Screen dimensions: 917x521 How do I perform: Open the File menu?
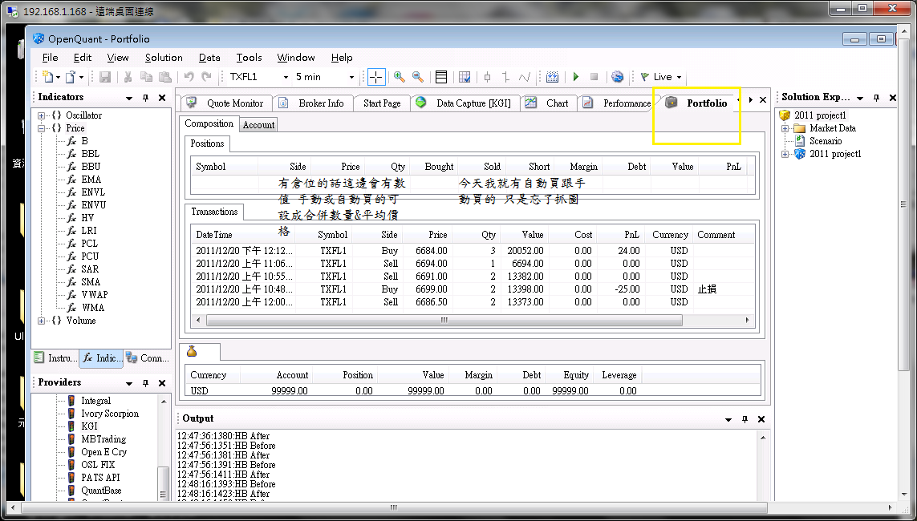[x=51, y=57]
